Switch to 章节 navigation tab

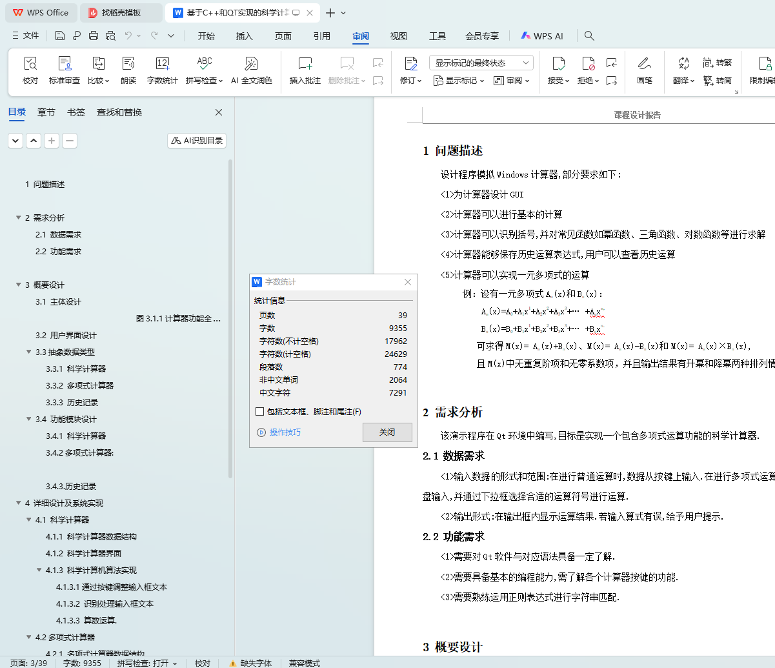pos(46,112)
